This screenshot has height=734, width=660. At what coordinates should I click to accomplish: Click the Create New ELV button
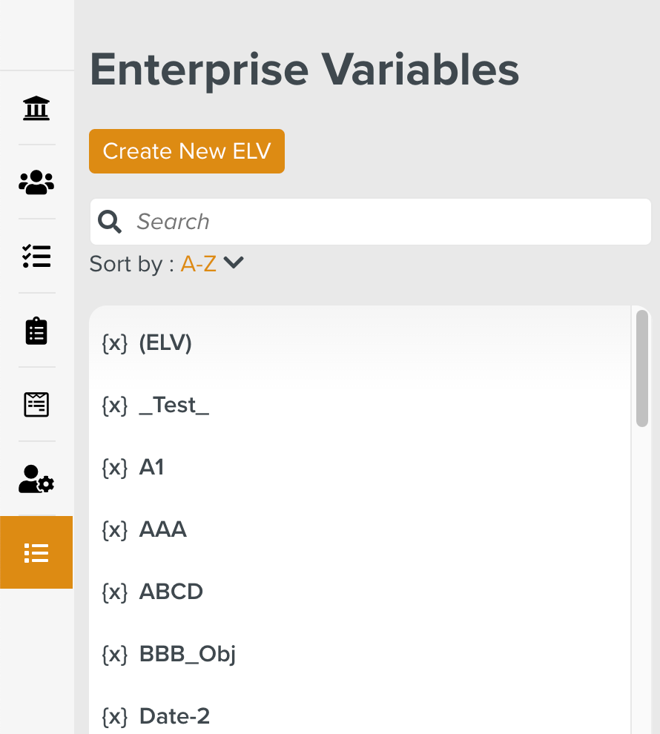click(187, 151)
